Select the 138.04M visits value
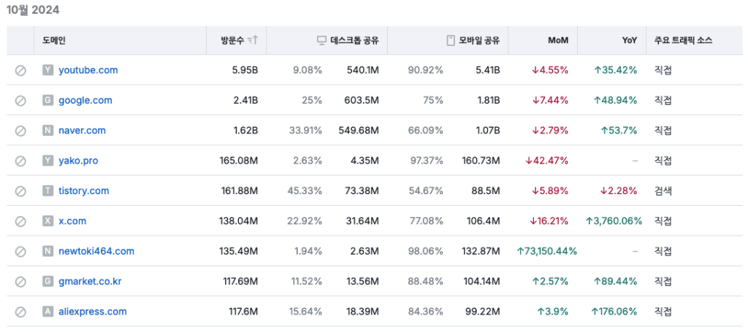Screen dimensions: 748x332 click(239, 221)
